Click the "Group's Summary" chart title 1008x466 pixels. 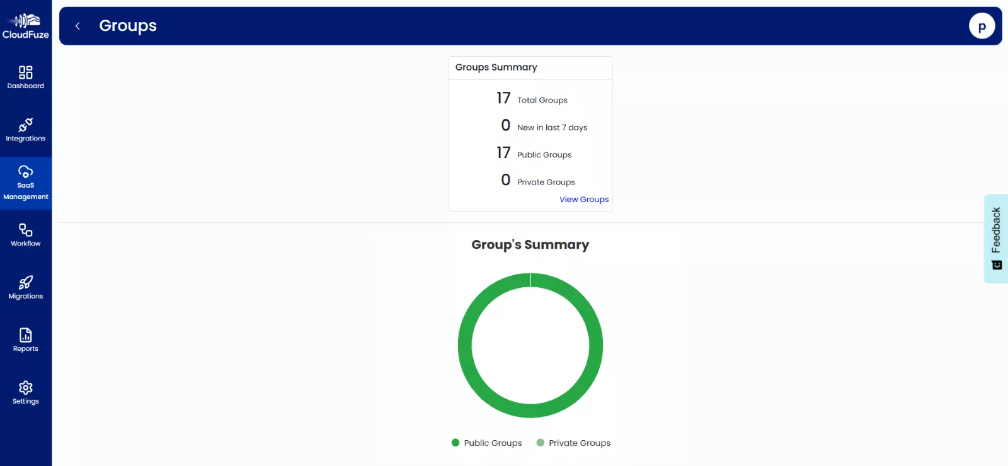coord(530,244)
